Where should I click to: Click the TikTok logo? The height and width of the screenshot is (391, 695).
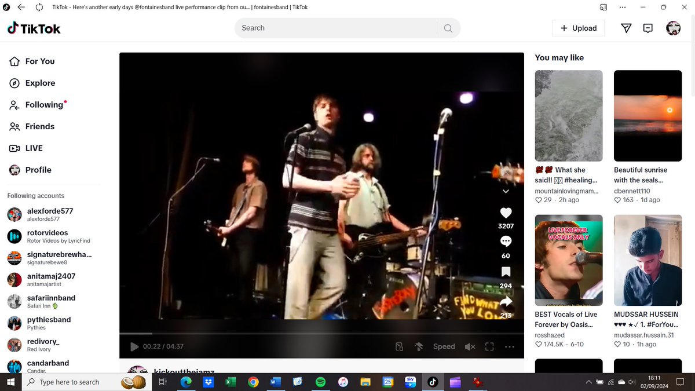tap(34, 28)
